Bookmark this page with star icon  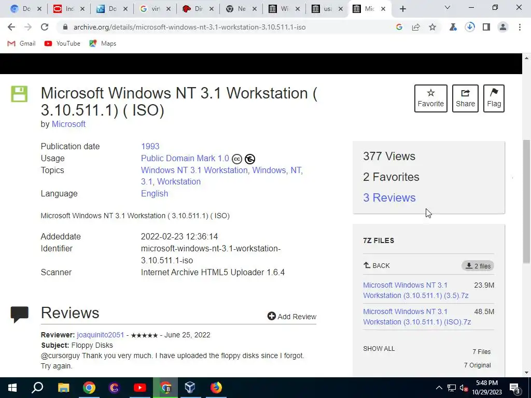(432, 27)
